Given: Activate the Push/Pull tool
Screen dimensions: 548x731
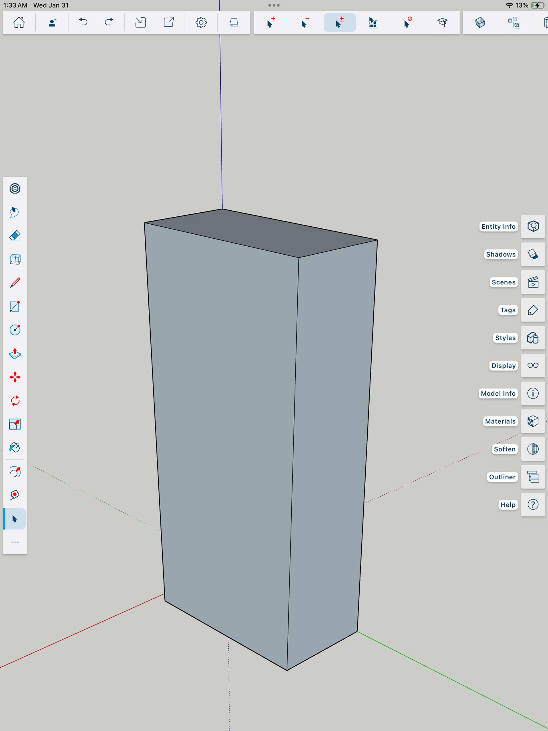Looking at the screenshot, I should [x=15, y=354].
